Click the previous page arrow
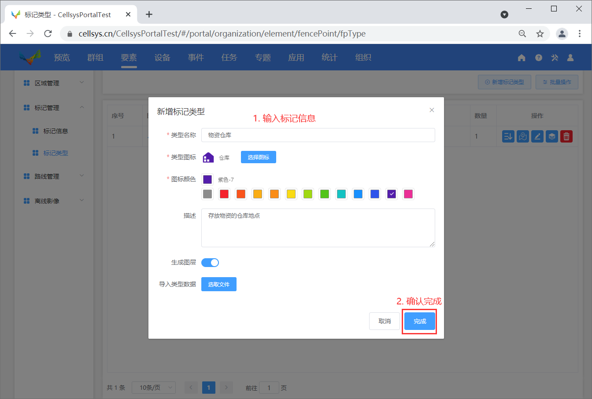This screenshot has height=399, width=592. tap(191, 388)
